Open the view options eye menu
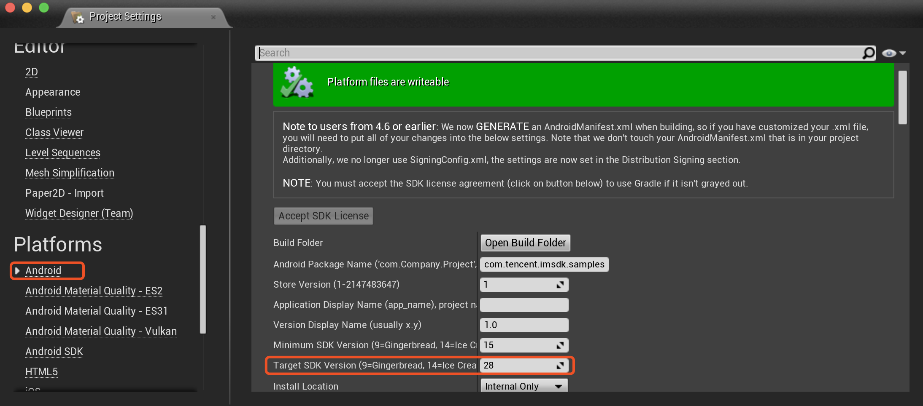Viewport: 923px width, 406px height. (893, 53)
